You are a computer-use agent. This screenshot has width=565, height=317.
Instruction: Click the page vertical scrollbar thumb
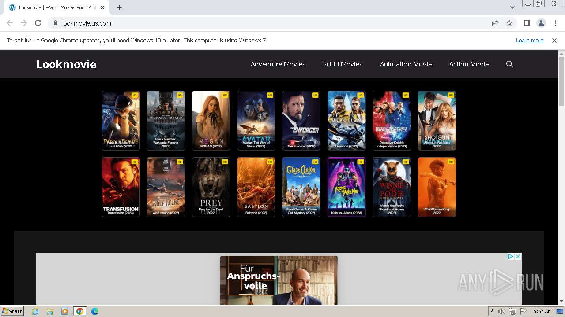pos(561,81)
